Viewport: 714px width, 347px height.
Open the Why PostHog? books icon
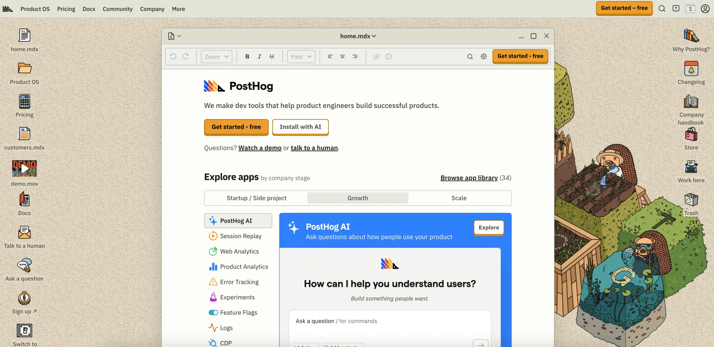click(691, 35)
